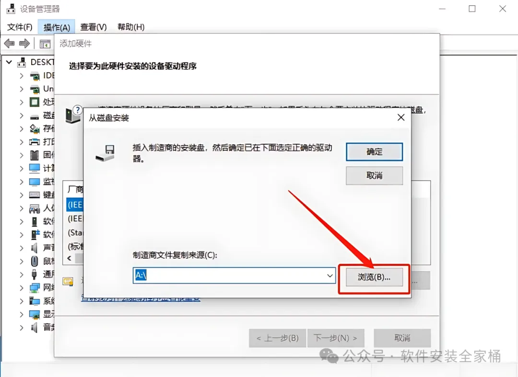Open the 文件(F) menu
This screenshot has width=518, height=377.
[20, 27]
